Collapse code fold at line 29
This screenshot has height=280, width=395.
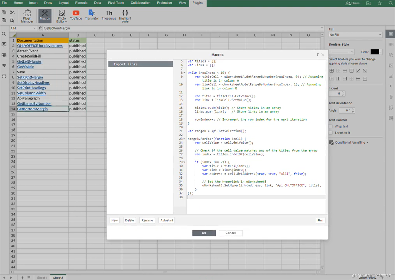184,162
